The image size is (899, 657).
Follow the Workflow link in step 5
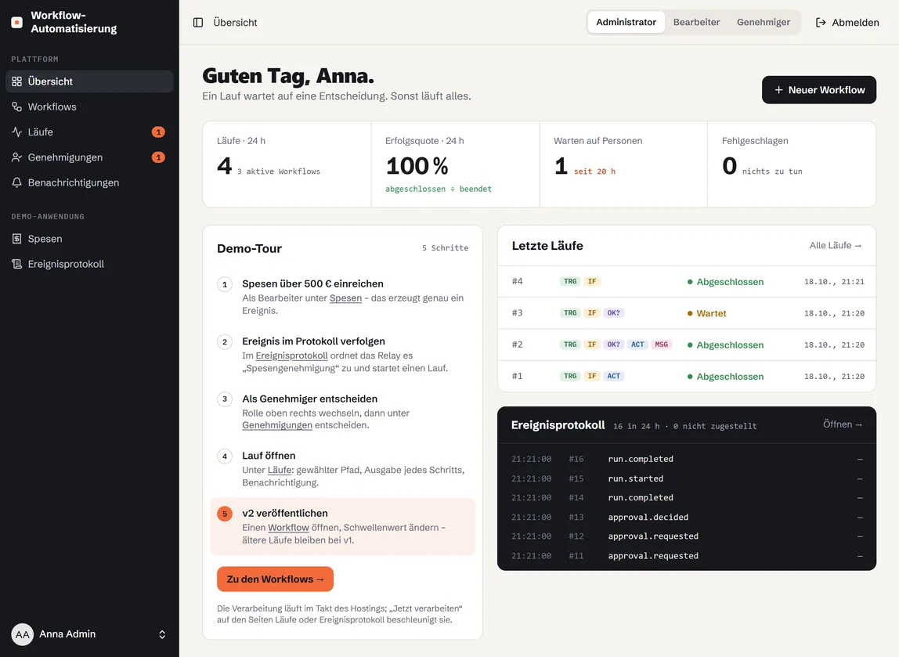click(x=288, y=528)
